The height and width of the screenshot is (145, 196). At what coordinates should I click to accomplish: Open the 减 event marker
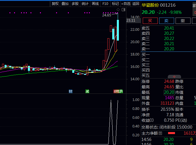[87, 91]
